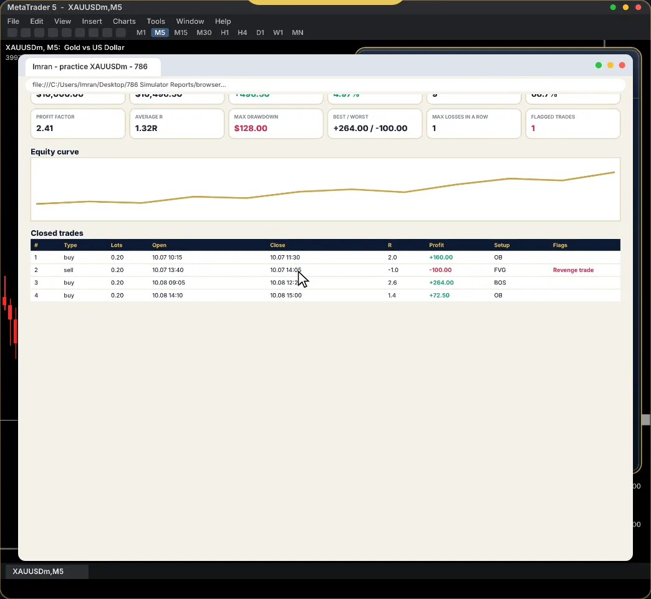Close the MetaTrader 5 main window
This screenshot has width=651, height=599.
pos(638,7)
